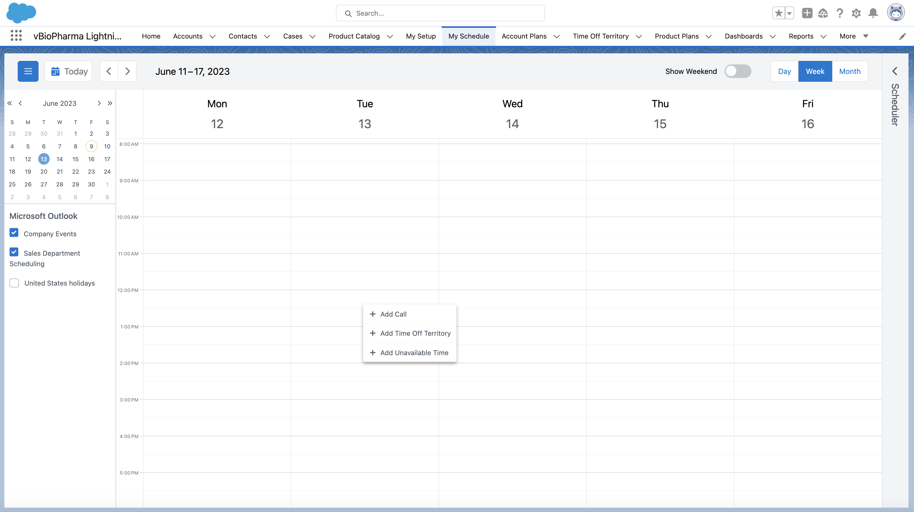Go to next week with right arrow
The height and width of the screenshot is (512, 914).
[x=128, y=71]
